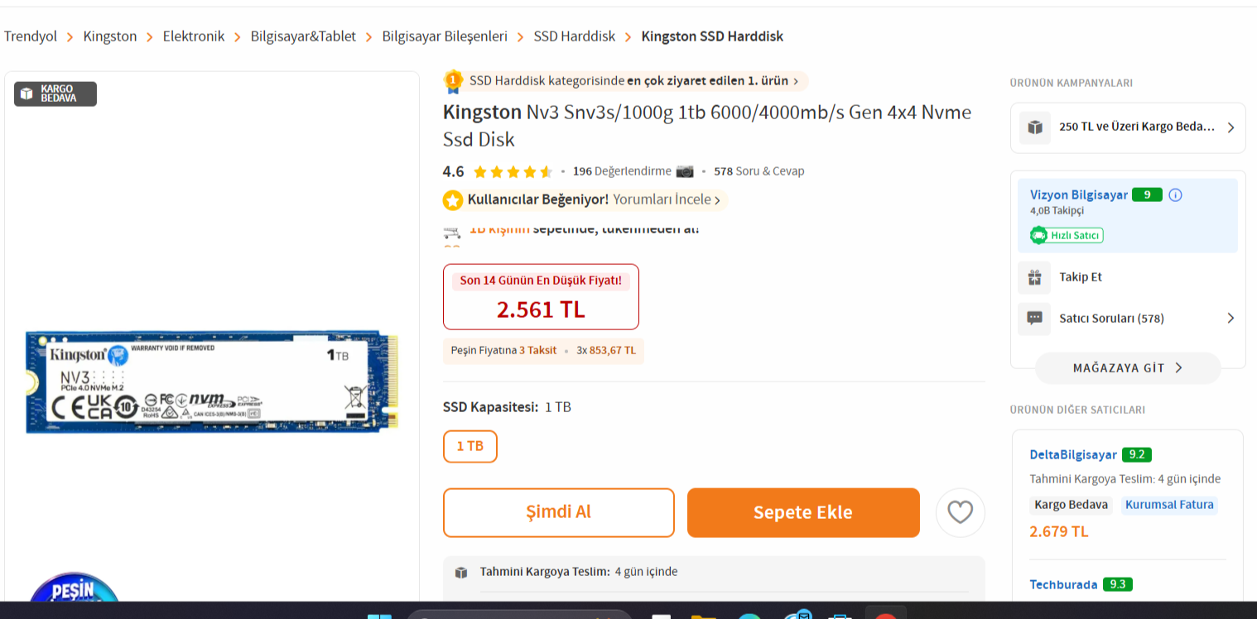Click the gift icon next to Takip Et
Screen dimensions: 1257x619
point(1034,277)
